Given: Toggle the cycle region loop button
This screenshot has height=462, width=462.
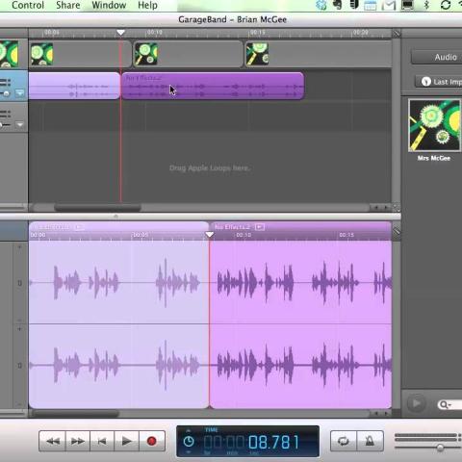Looking at the screenshot, I should [x=344, y=442].
